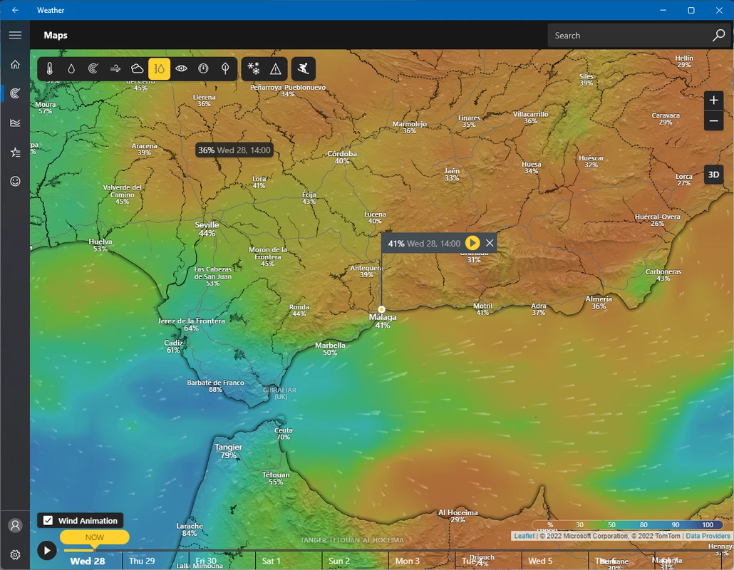Uncheck the Wind Animation checkbox

point(48,520)
